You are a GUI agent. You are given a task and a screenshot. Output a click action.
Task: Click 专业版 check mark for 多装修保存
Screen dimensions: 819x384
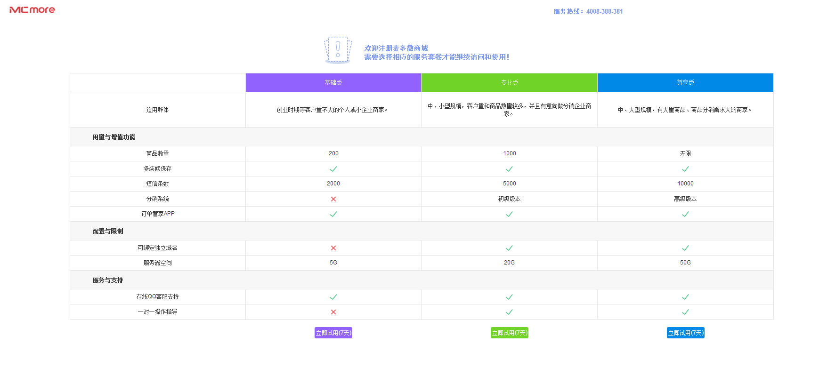(x=509, y=169)
